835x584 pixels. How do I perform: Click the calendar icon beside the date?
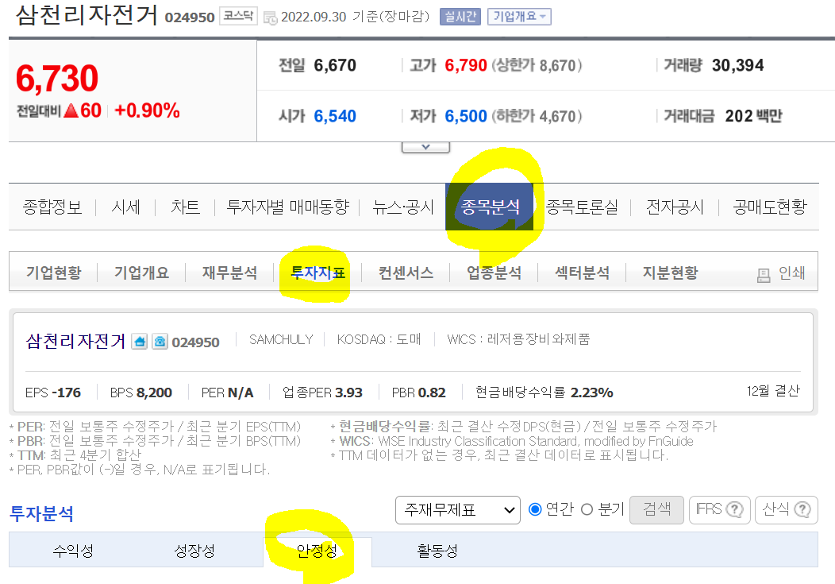click(x=270, y=17)
